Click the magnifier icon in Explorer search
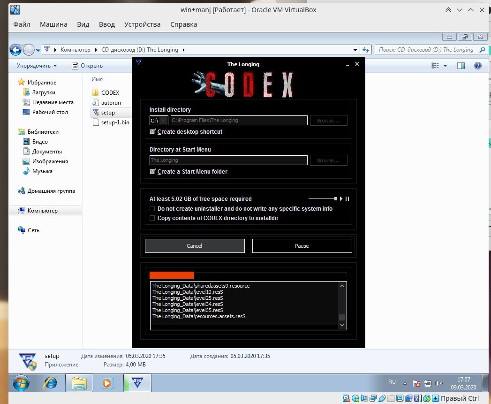The image size is (491, 404). click(482, 50)
